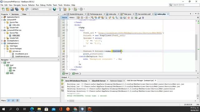Close the NumeroString.java tab
This screenshot has height=112, width=200.
[x=85, y=14]
